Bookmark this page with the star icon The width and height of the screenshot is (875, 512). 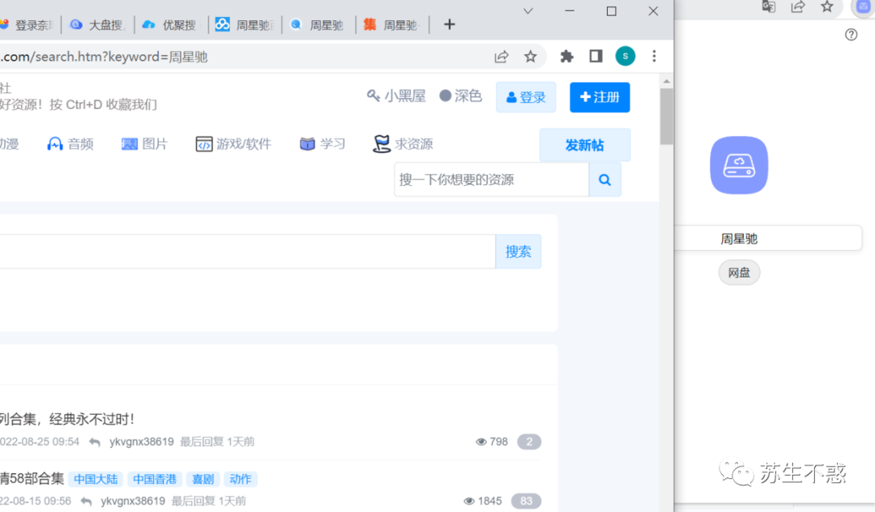(x=530, y=57)
